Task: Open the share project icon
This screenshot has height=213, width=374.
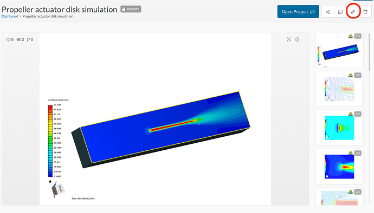Action: [x=328, y=12]
